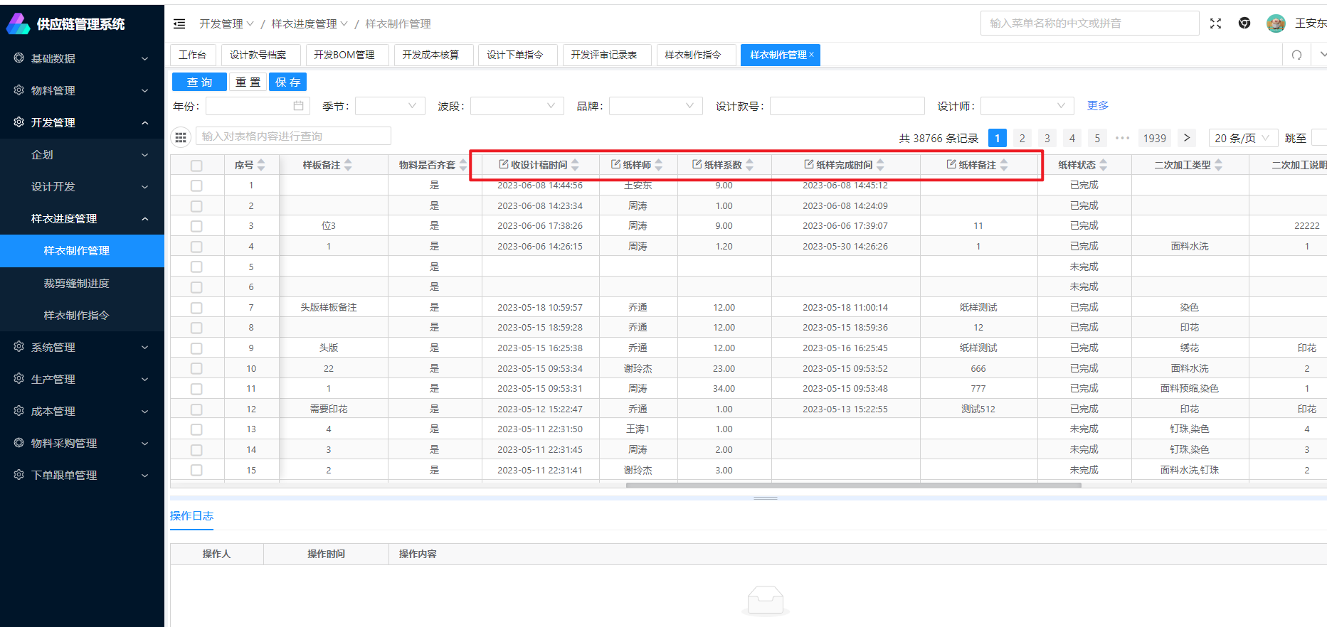This screenshot has height=627, width=1327.
Task: Expand the 生产管理 sidebar menu
Action: pos(82,379)
